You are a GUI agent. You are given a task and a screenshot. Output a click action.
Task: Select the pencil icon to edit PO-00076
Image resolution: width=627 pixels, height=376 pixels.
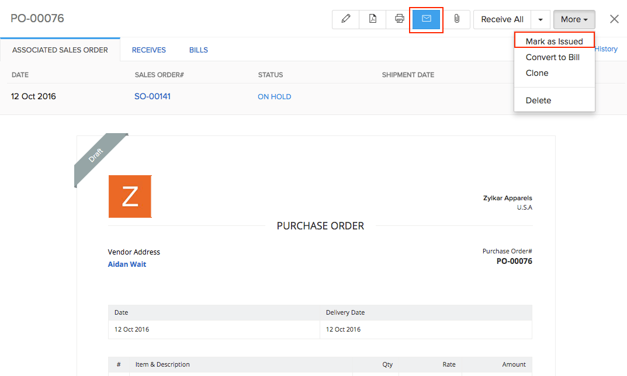(x=345, y=19)
